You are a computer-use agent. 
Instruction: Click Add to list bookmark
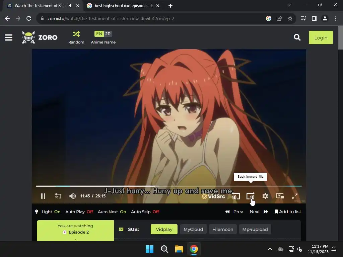click(288, 212)
